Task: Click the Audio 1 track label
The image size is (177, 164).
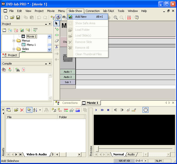Action: (68, 72)
